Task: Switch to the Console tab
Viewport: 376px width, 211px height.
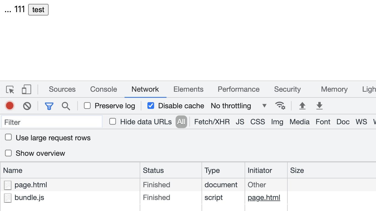Action: [104, 89]
